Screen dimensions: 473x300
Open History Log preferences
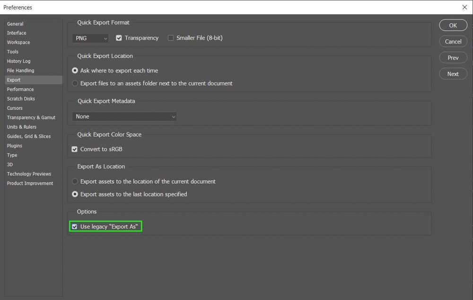(x=19, y=61)
